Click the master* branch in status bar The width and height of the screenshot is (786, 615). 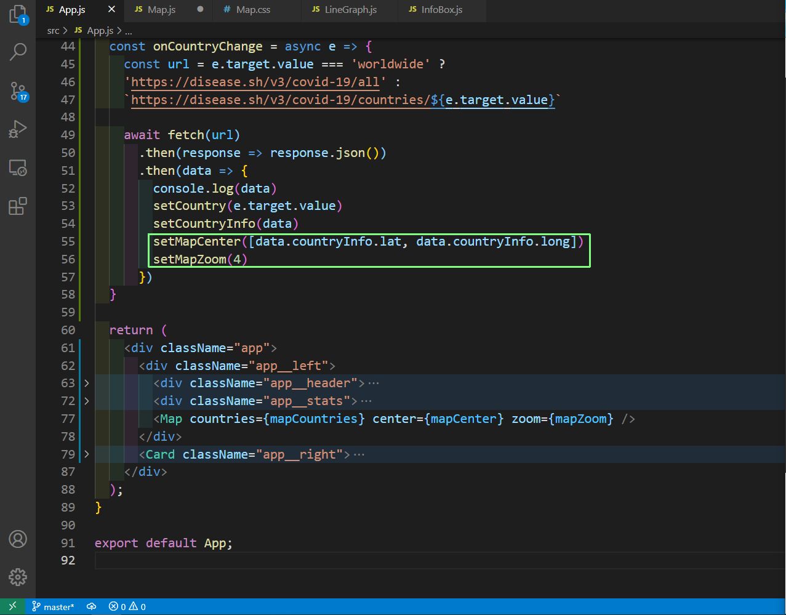[53, 606]
